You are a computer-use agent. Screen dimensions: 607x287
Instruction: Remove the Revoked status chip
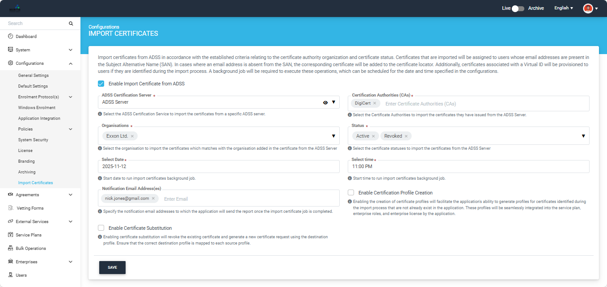(406, 136)
